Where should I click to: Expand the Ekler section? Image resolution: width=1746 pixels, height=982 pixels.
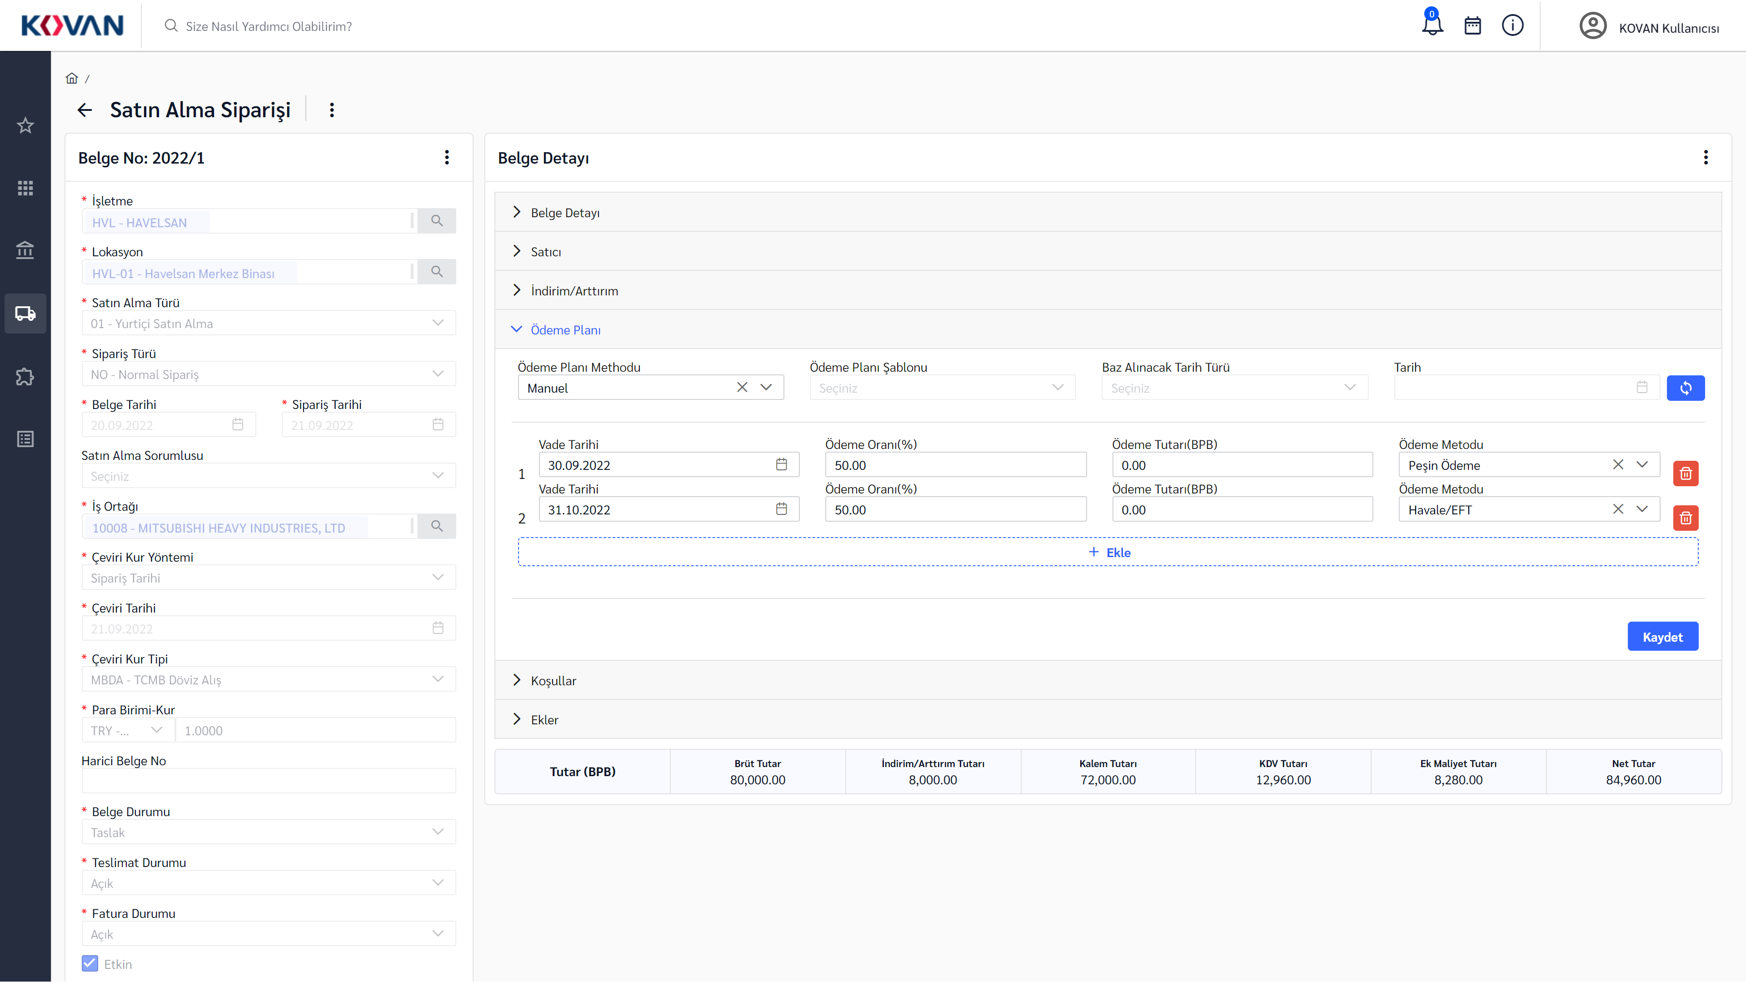click(x=1108, y=719)
